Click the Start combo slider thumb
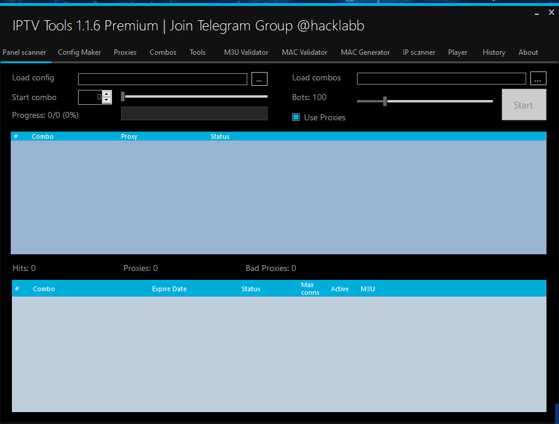Viewport: 559px width, 424px height. (123, 96)
